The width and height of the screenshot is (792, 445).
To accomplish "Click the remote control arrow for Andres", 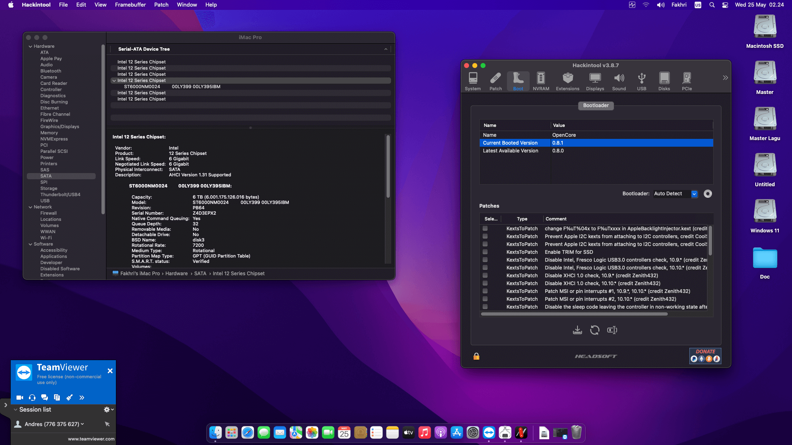I will 107,424.
